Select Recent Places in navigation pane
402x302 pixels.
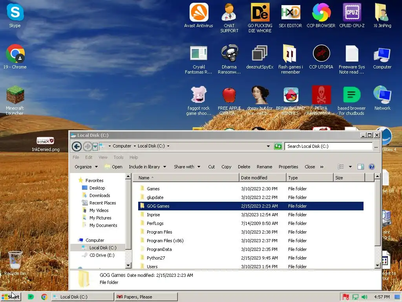[x=99, y=203]
